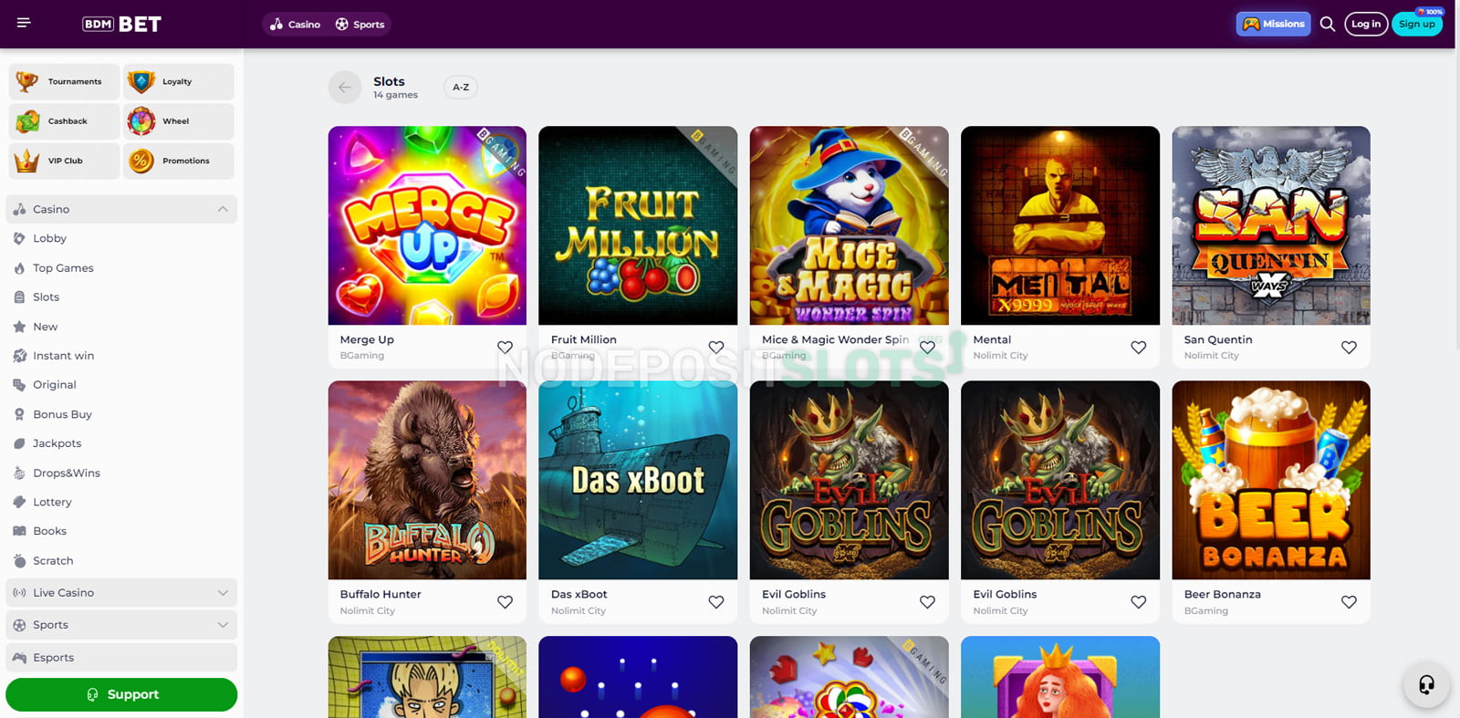The height and width of the screenshot is (718, 1460).
Task: Click the VIP Club crown icon
Action: click(x=27, y=161)
